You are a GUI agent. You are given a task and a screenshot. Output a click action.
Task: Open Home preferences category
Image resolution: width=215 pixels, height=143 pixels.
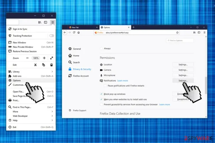tap(74, 56)
